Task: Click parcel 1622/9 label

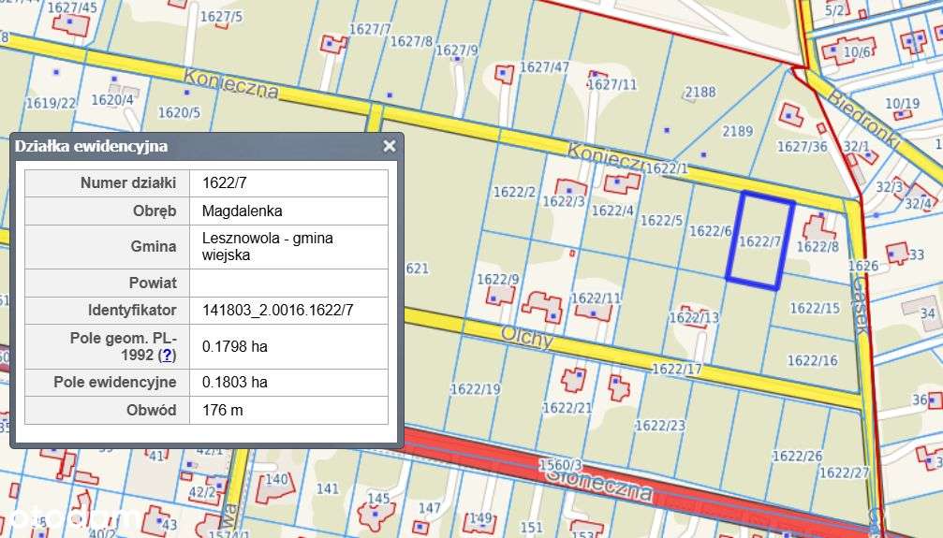Action: pyautogui.click(x=497, y=280)
